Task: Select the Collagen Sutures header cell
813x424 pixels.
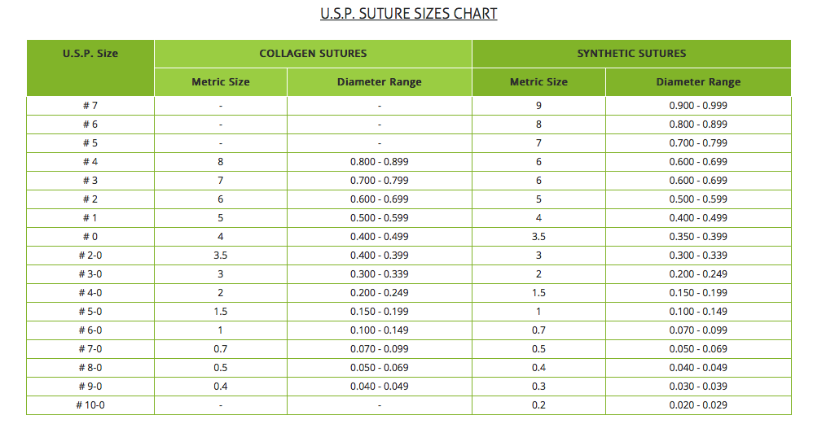Action: pyautogui.click(x=313, y=54)
